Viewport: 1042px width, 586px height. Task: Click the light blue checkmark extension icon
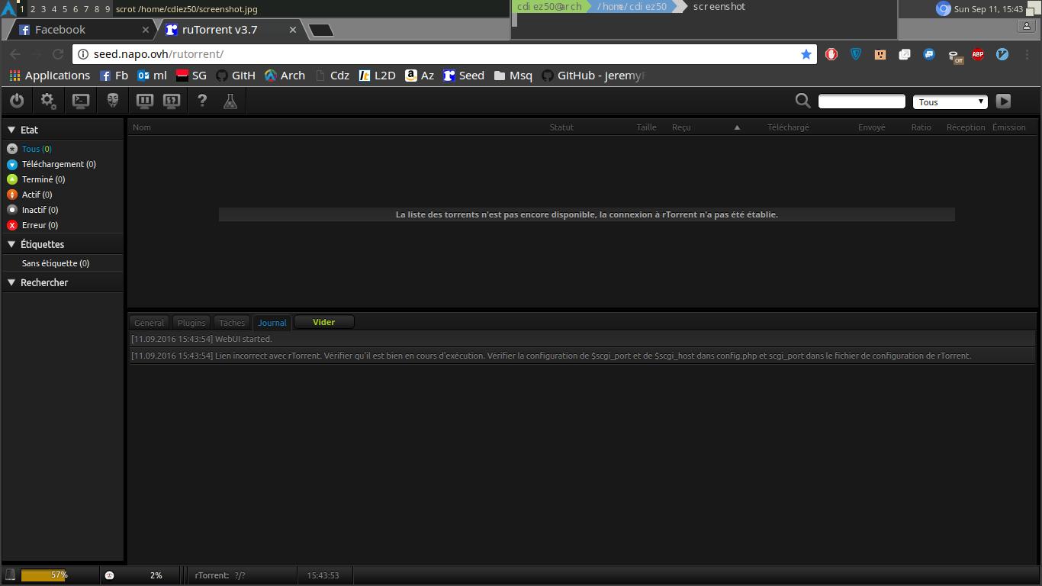[x=1002, y=54]
